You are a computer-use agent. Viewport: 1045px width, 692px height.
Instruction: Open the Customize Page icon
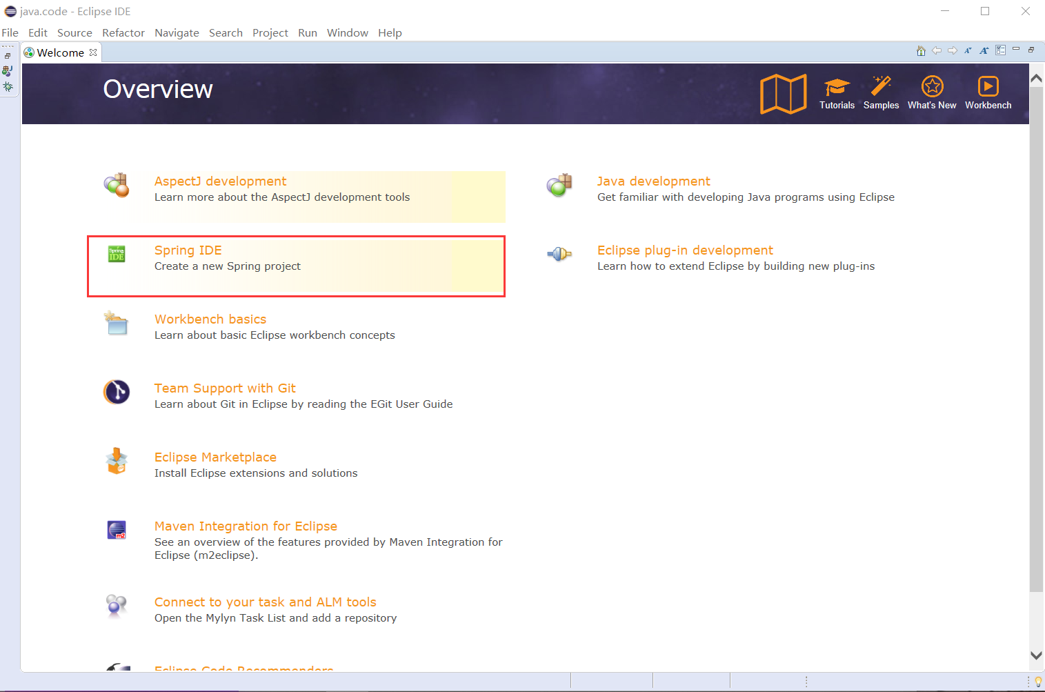(x=1000, y=50)
